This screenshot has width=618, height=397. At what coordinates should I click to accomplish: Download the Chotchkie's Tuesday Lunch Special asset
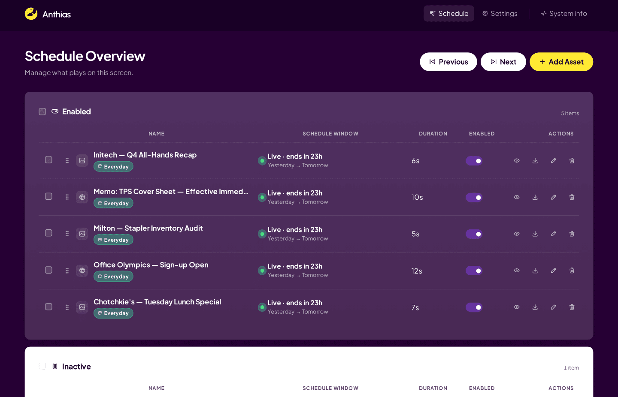tap(535, 307)
